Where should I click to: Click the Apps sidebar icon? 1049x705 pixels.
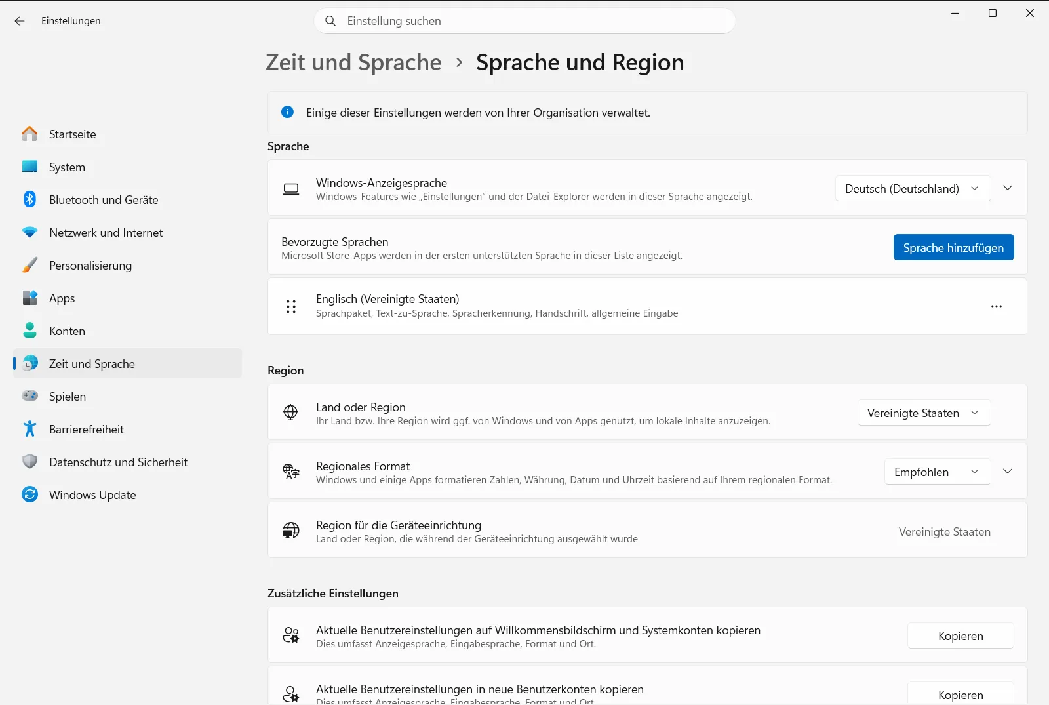(30, 298)
